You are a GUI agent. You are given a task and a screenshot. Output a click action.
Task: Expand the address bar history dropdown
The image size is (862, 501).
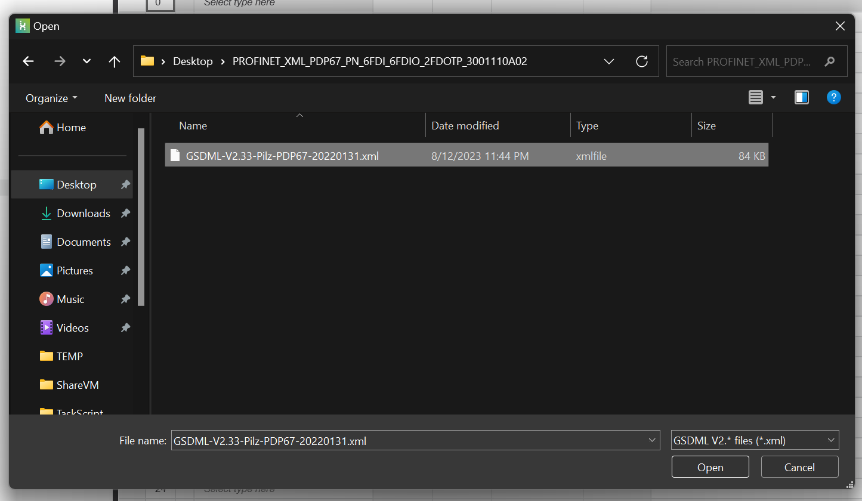[x=609, y=61]
